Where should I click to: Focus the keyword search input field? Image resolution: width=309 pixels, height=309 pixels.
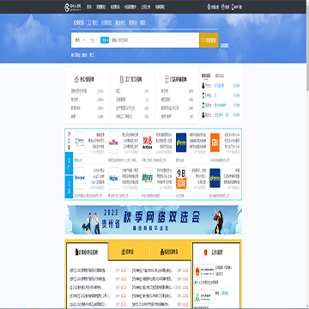point(154,40)
